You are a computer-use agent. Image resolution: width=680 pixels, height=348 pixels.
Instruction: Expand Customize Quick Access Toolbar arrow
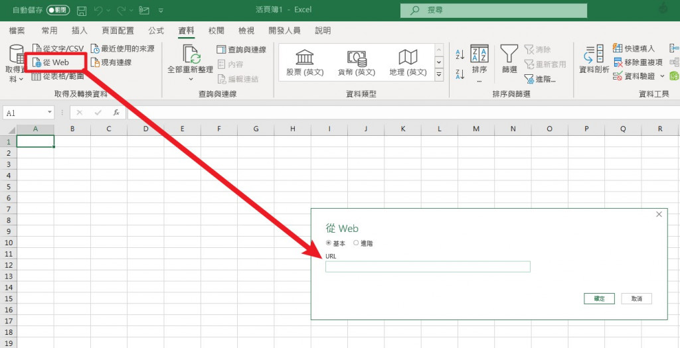pyautogui.click(x=161, y=10)
